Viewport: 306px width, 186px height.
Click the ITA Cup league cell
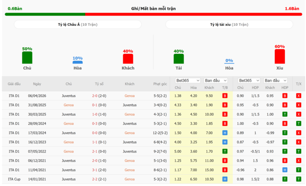pos(14,179)
